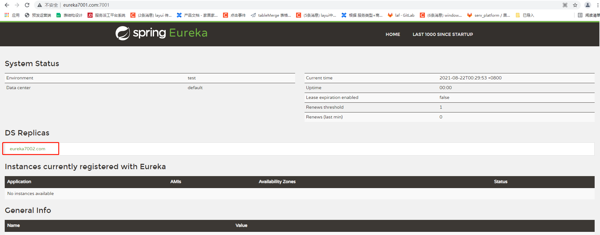Image resolution: width=600 pixels, height=235 pixels.
Task: Go to HOME in Eureka navbar
Action: (x=393, y=34)
